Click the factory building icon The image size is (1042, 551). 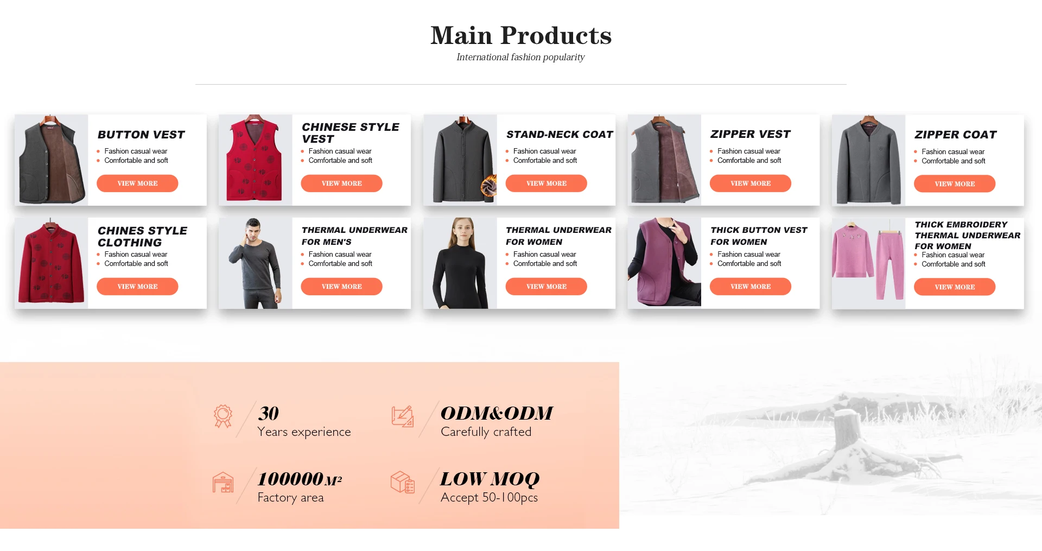223,482
